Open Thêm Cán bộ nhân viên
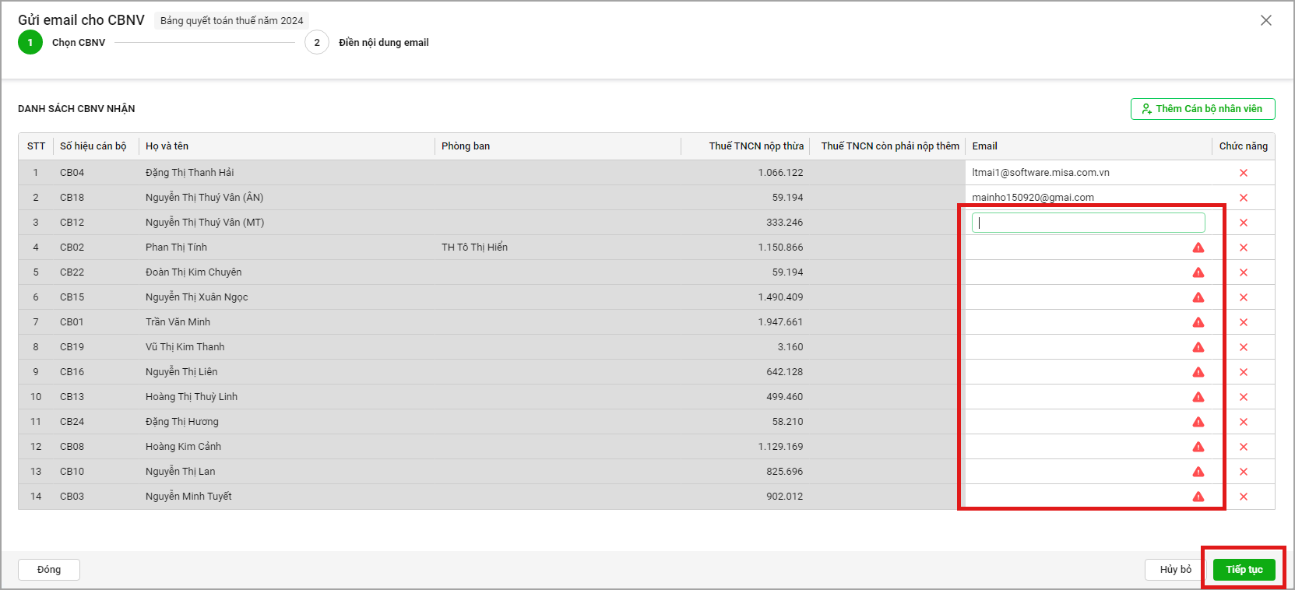The image size is (1295, 590). pyautogui.click(x=1202, y=109)
